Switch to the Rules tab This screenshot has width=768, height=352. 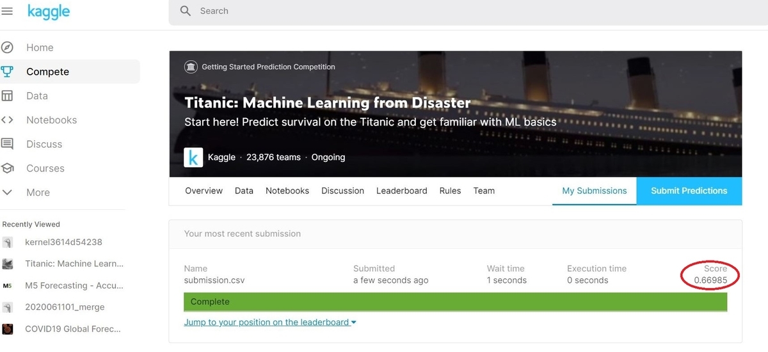click(x=450, y=191)
